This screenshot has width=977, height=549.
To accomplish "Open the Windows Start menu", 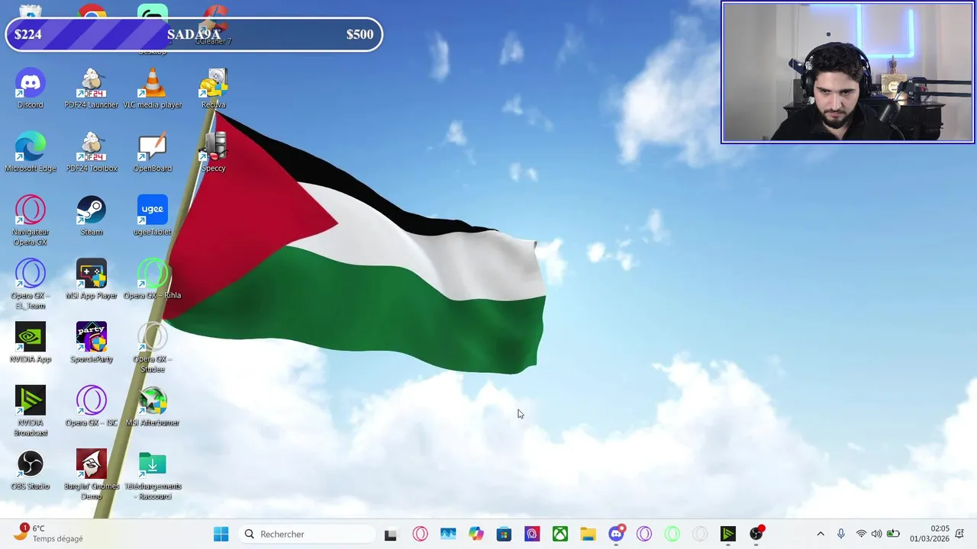I will (221, 534).
